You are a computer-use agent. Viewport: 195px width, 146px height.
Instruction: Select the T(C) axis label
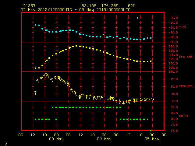pyautogui.click(x=183, y=27)
